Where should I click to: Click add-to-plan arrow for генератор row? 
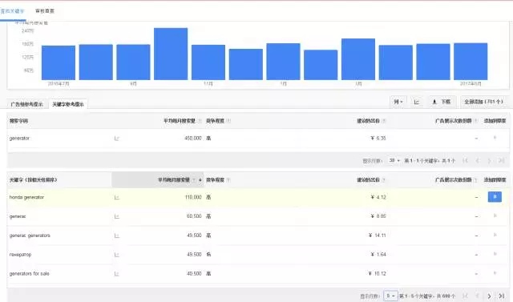[495, 254]
